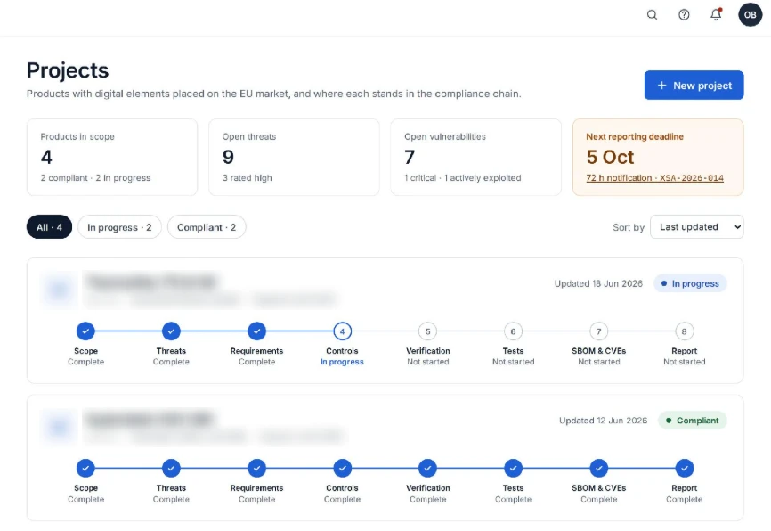Open the OB user avatar menu
The width and height of the screenshot is (771, 531).
click(x=750, y=15)
